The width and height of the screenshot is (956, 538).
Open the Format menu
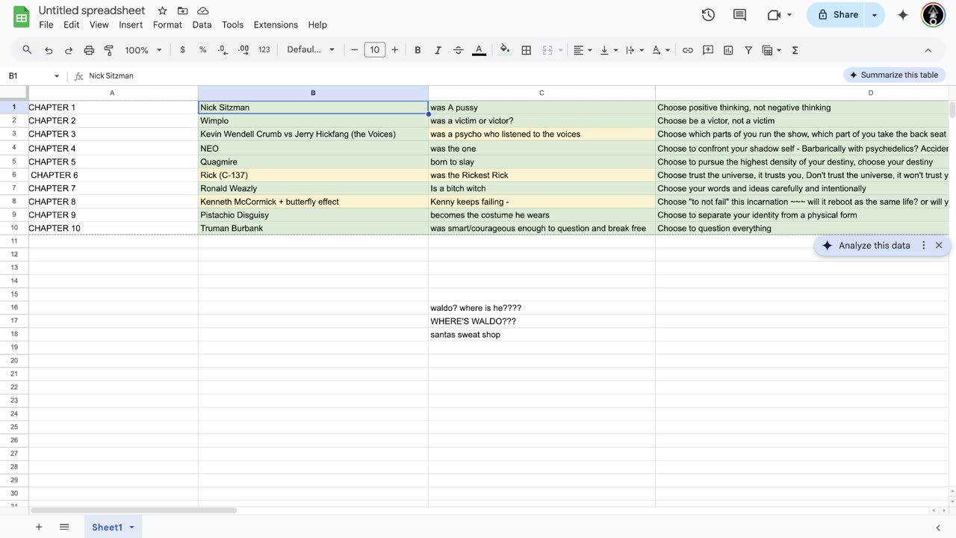[167, 25]
